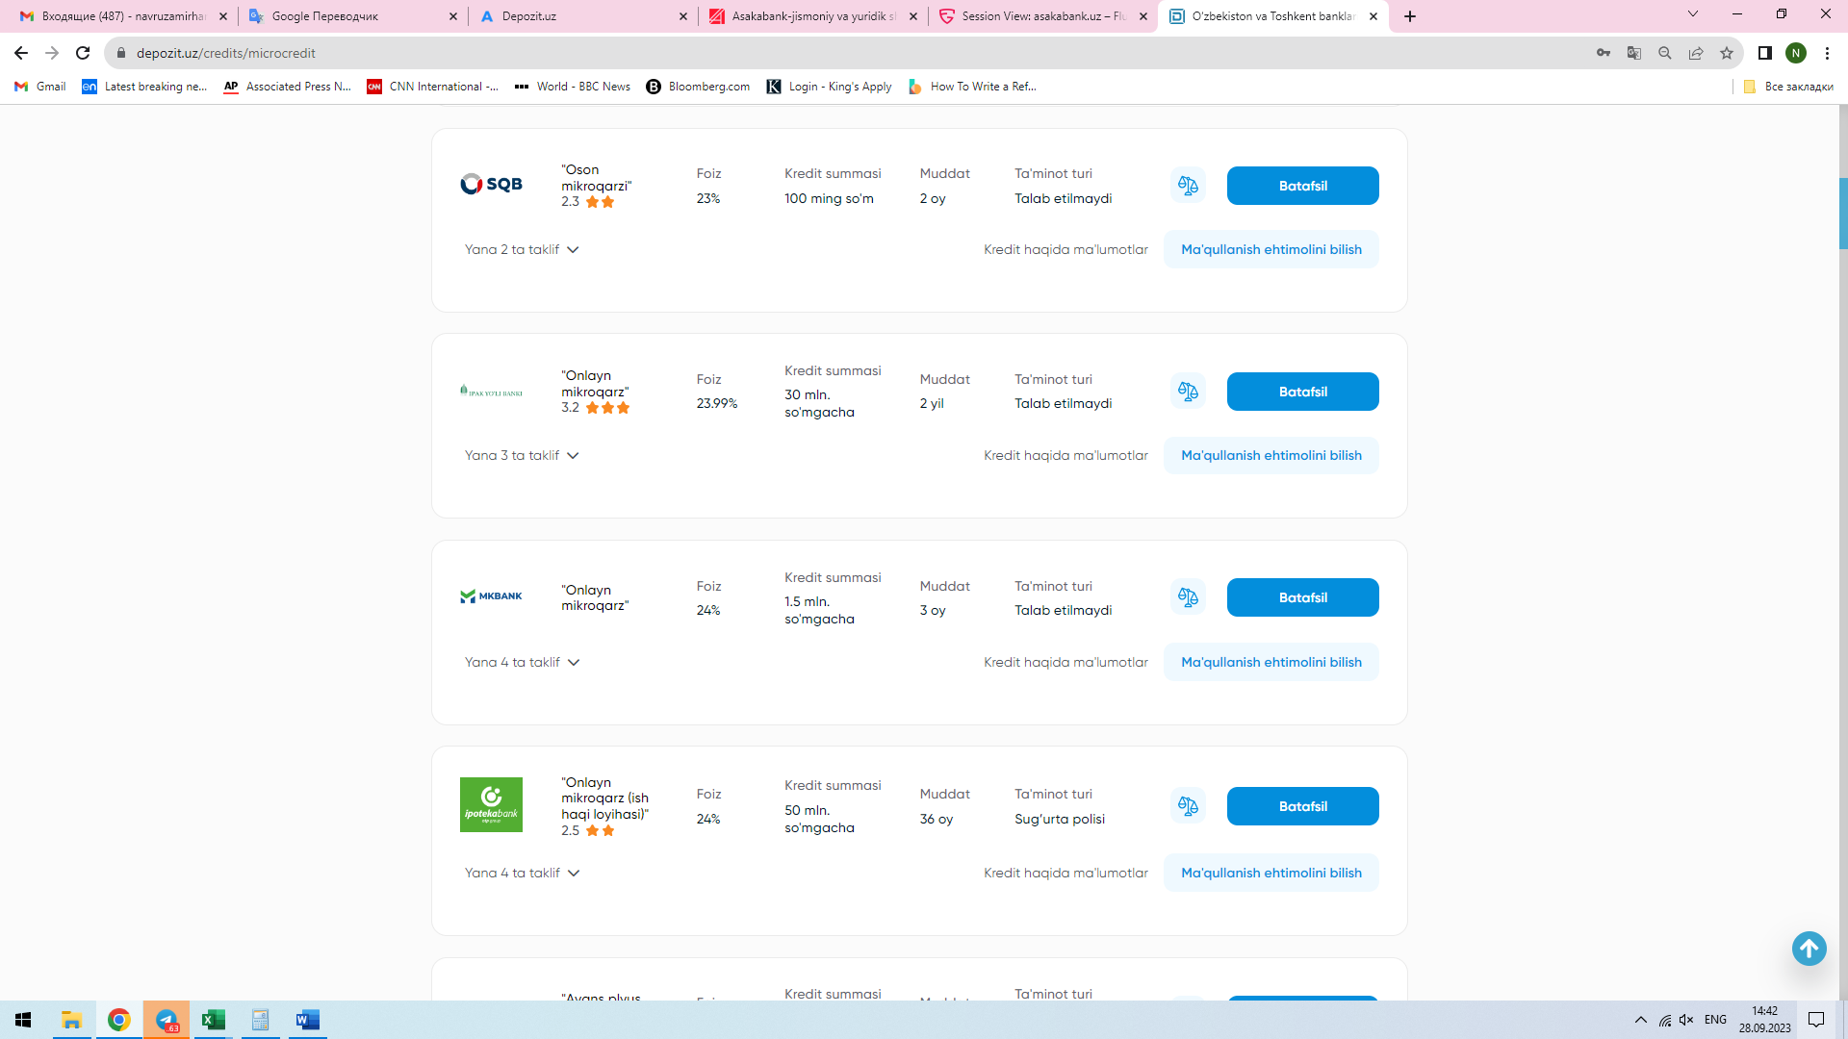Click the site lock icon in address bar

pyautogui.click(x=121, y=53)
